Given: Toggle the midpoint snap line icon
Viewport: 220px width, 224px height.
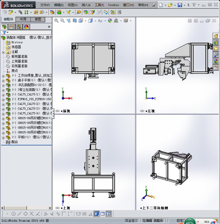Looking at the screenshot, I should [x=19, y=214].
